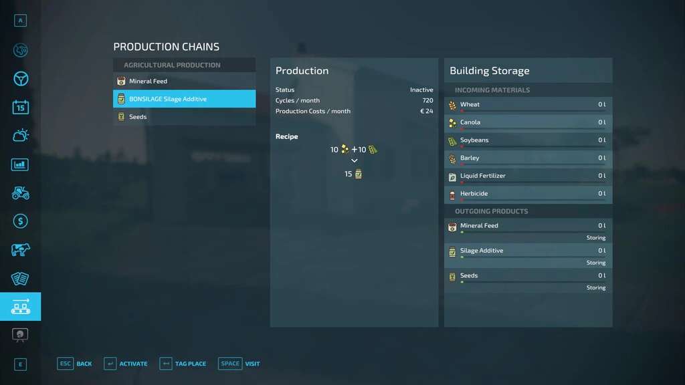The width and height of the screenshot is (685, 385).
Task: Select BONSILAGE Silage Additive production
Action: click(184, 99)
